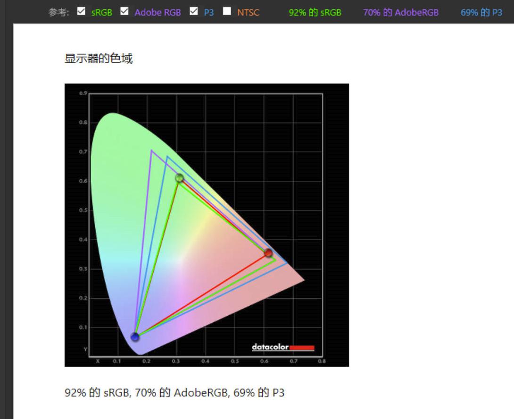Uncheck the P3 reference checkbox
Image resolution: width=514 pixels, height=419 pixels.
(x=194, y=12)
